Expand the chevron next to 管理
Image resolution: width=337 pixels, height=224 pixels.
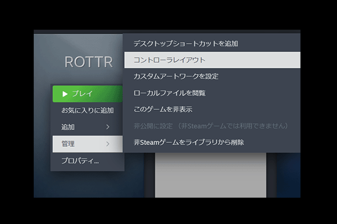[108, 144]
